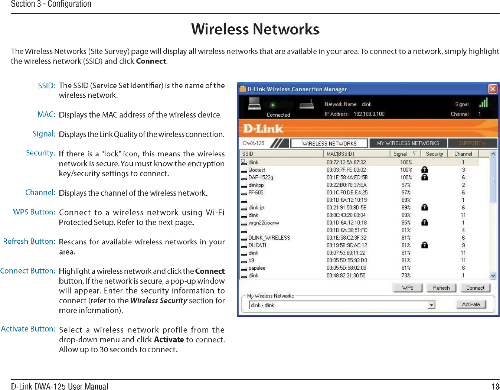Click the Connect button
This screenshot has height=390, width=500.
(x=475, y=288)
